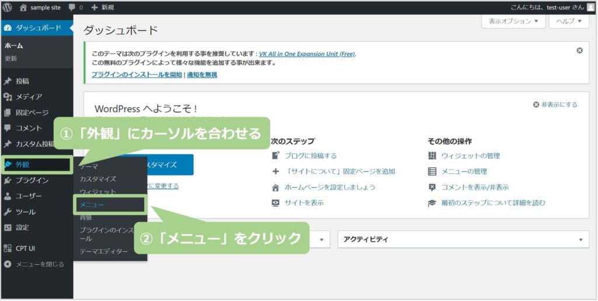Image resolution: width=598 pixels, height=301 pixels.
Task: Click the widget icon beside ウィジェットの管理
Action: point(432,156)
